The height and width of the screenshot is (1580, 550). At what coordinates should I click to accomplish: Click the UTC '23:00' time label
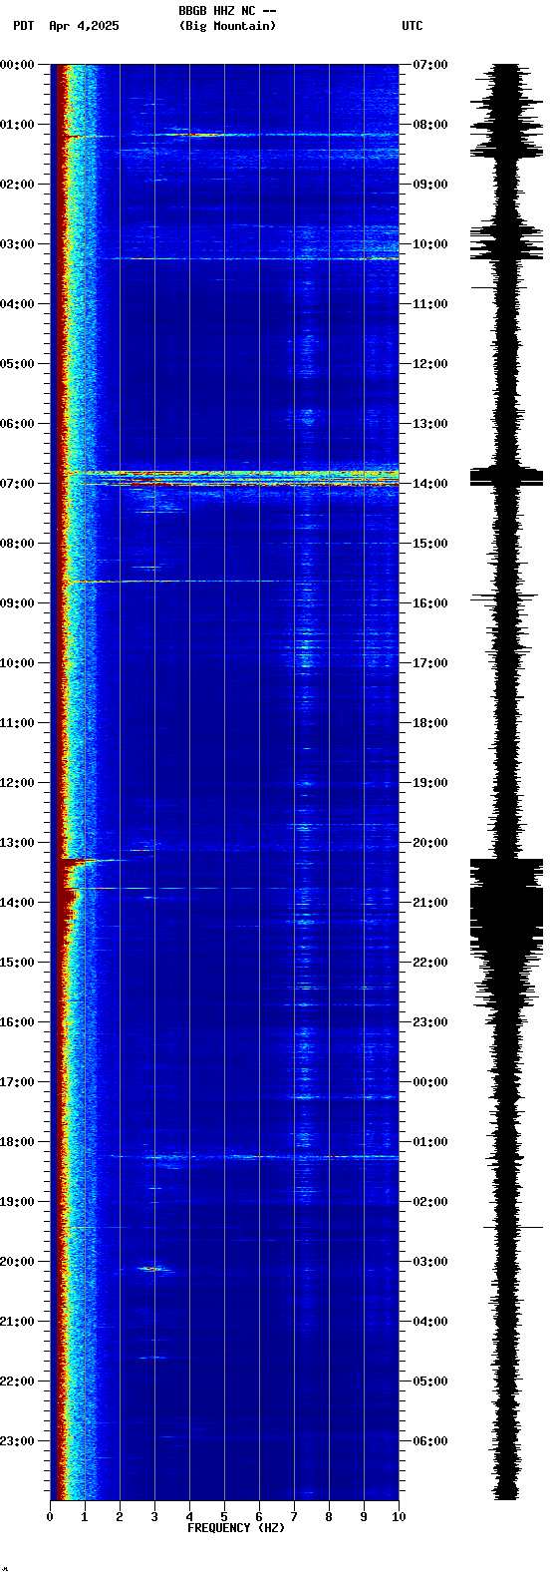click(x=430, y=1022)
